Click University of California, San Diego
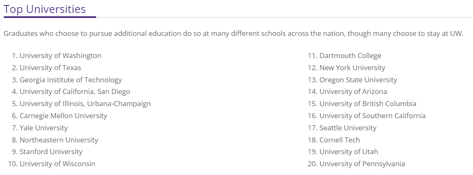The height and width of the screenshot is (175, 473). pyautogui.click(x=75, y=91)
